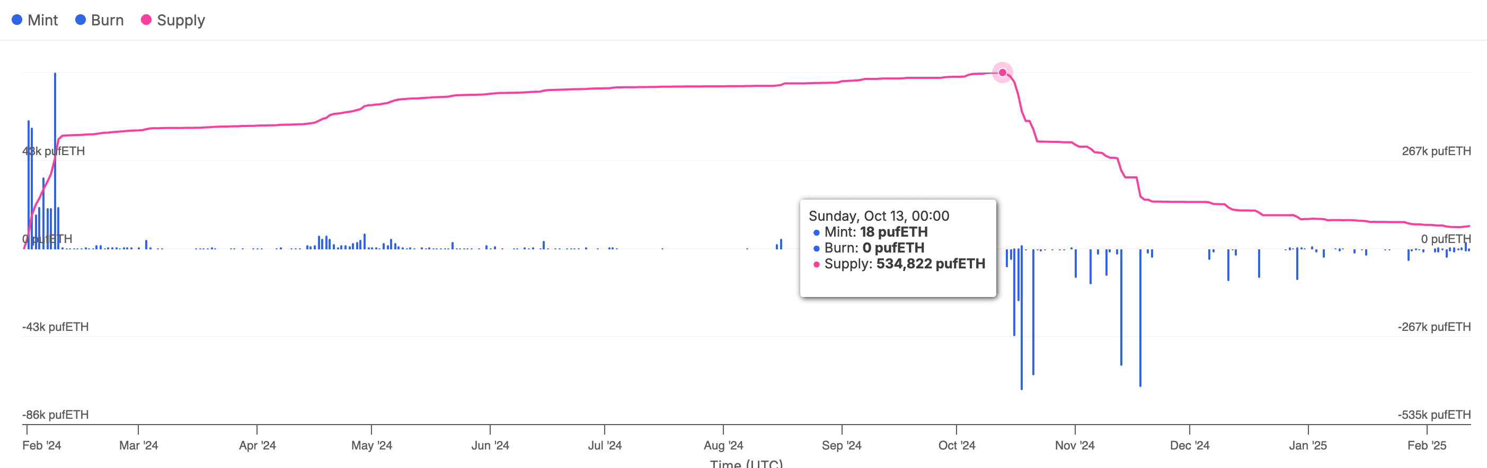Click the Feb '24 x-axis label
This screenshot has width=1487, height=468.
point(41,445)
